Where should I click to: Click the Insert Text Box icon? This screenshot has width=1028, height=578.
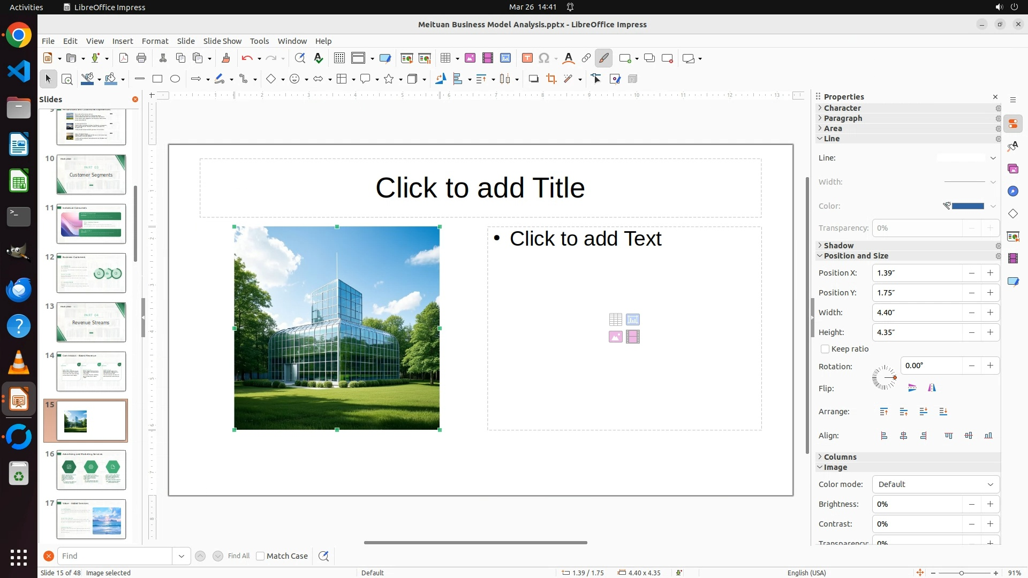coord(527,58)
